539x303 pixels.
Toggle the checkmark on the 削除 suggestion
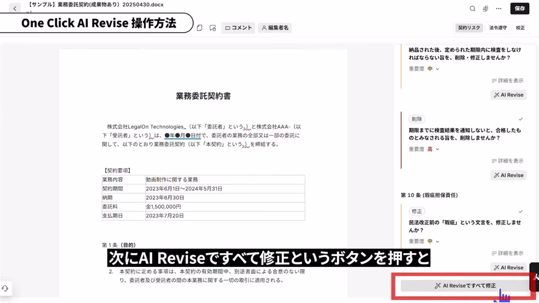click(521, 119)
